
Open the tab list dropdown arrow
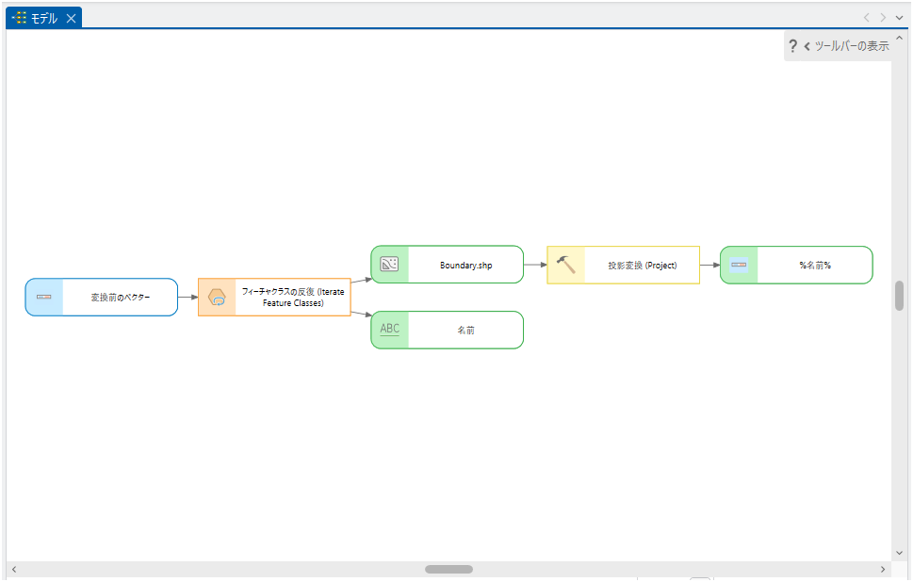coord(899,17)
